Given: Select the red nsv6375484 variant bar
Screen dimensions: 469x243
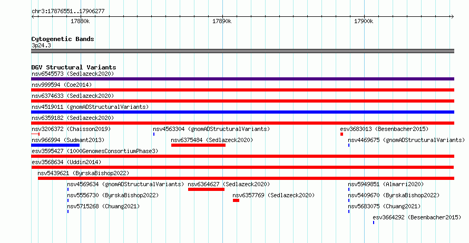Looking at the screenshot, I should point(198,145).
